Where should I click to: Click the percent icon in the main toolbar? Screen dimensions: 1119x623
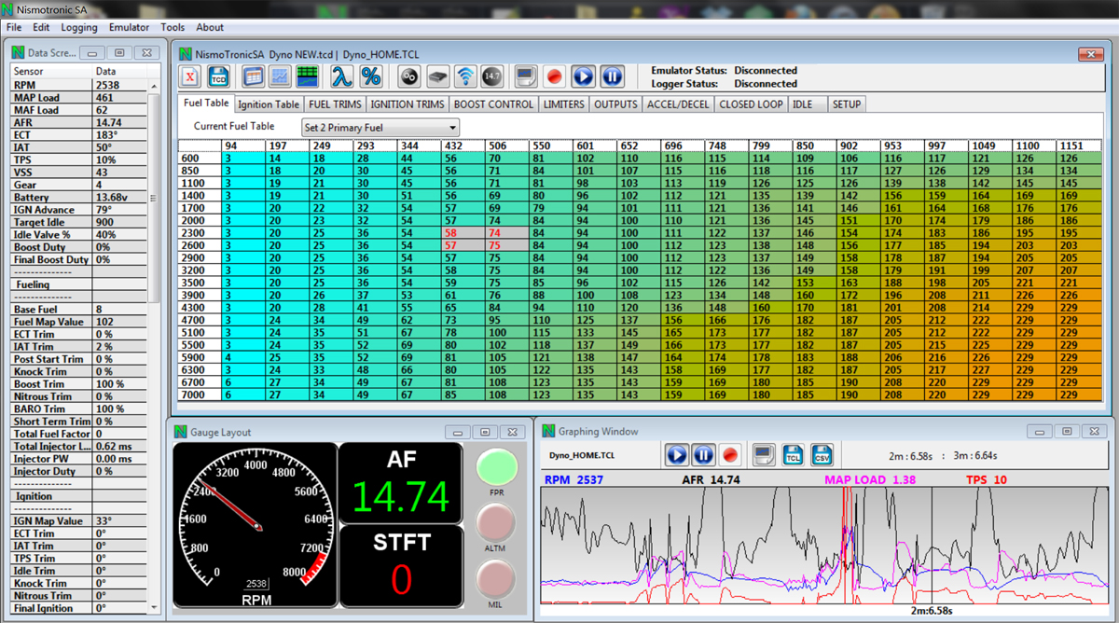(370, 76)
